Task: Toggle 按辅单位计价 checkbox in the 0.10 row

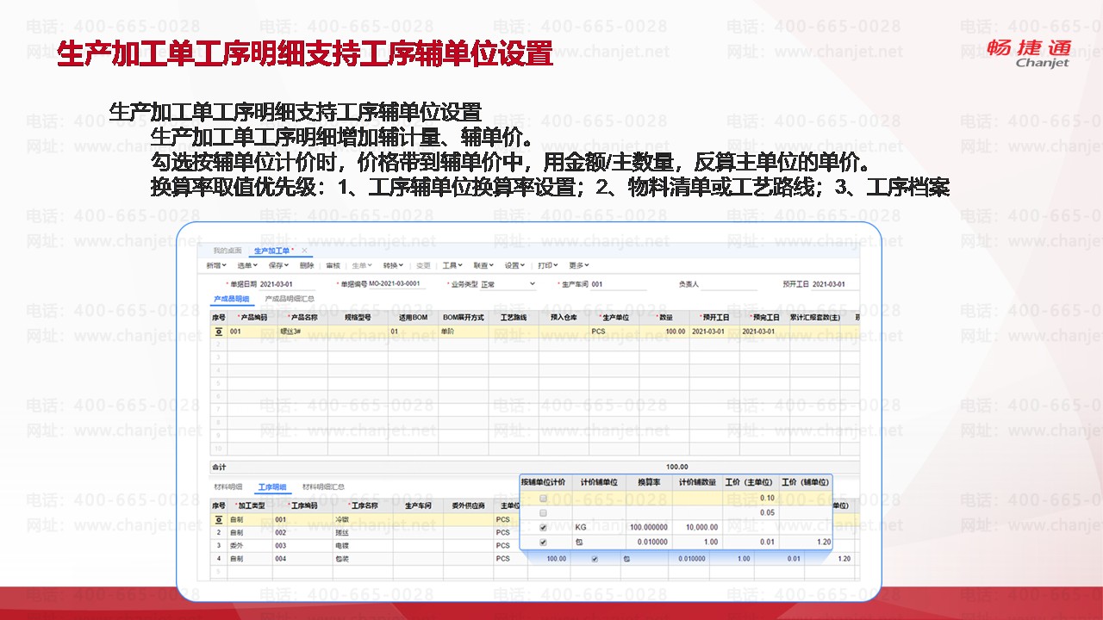Action: 543,499
